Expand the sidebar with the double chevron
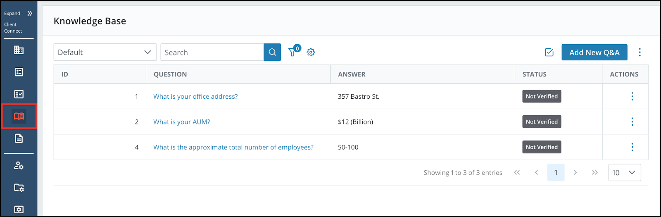This screenshot has height=217, width=661. 30,13
